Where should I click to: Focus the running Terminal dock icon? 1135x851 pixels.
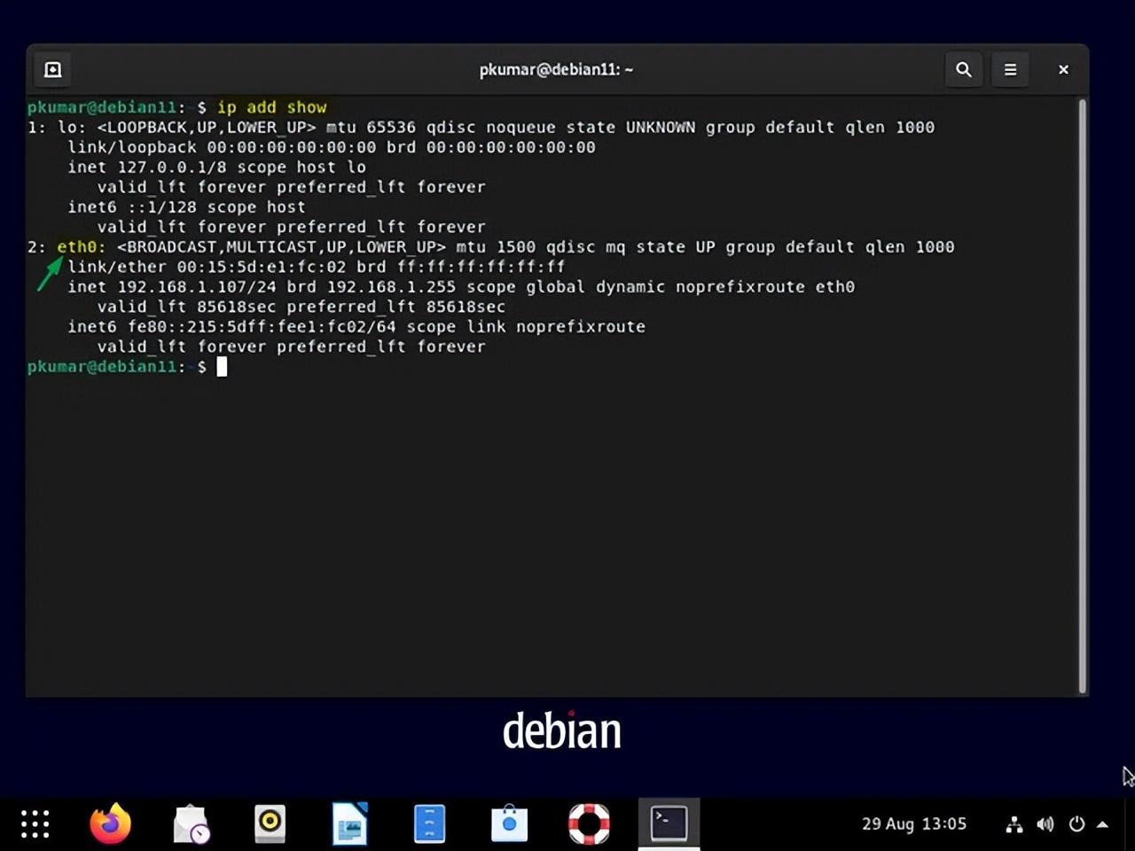[669, 824]
